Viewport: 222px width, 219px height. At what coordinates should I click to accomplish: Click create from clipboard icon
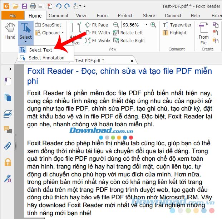(x=216, y=40)
